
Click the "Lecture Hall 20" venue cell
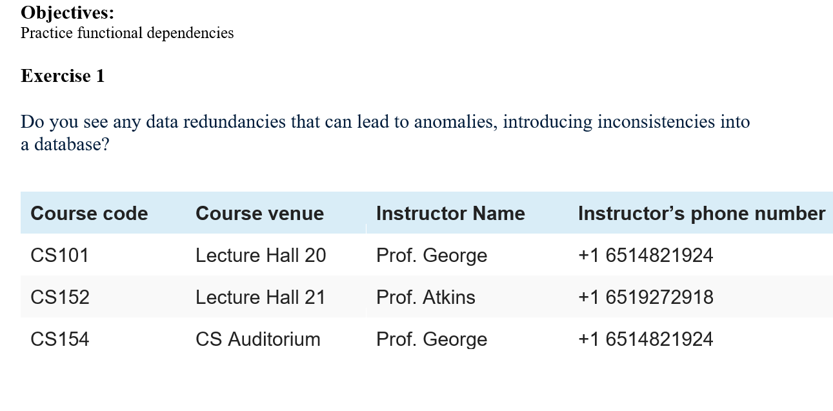click(261, 256)
